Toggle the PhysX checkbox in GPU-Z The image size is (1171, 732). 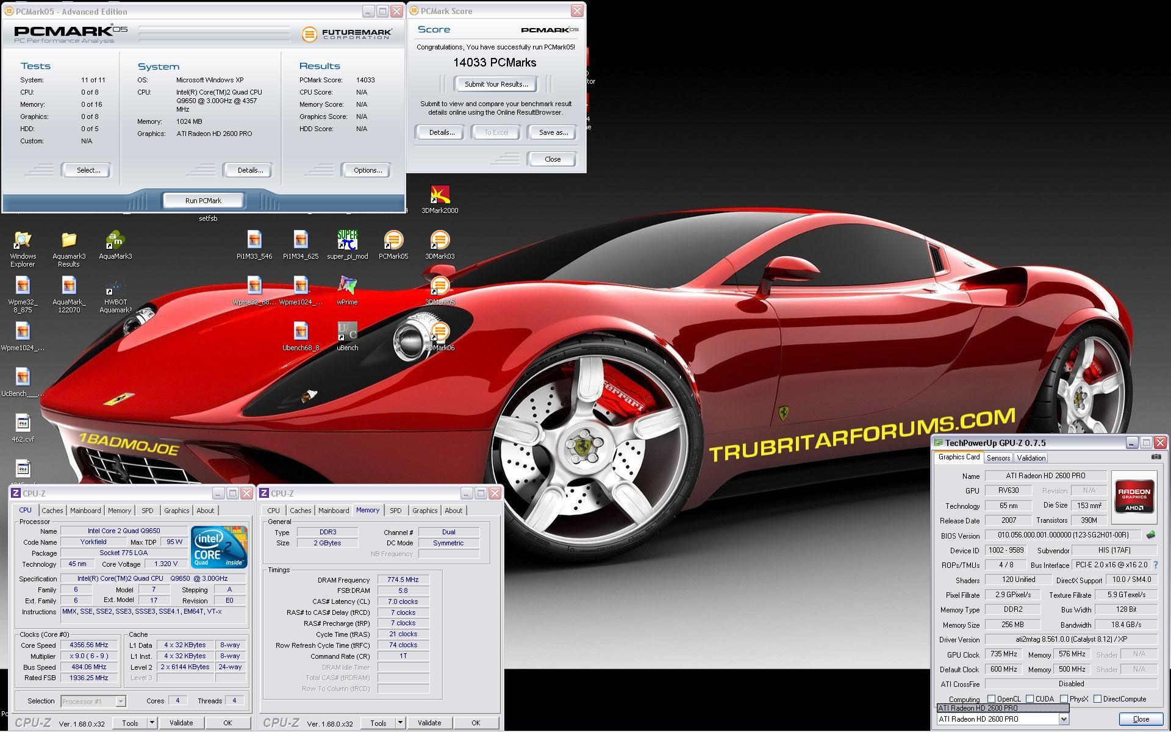(x=1064, y=699)
